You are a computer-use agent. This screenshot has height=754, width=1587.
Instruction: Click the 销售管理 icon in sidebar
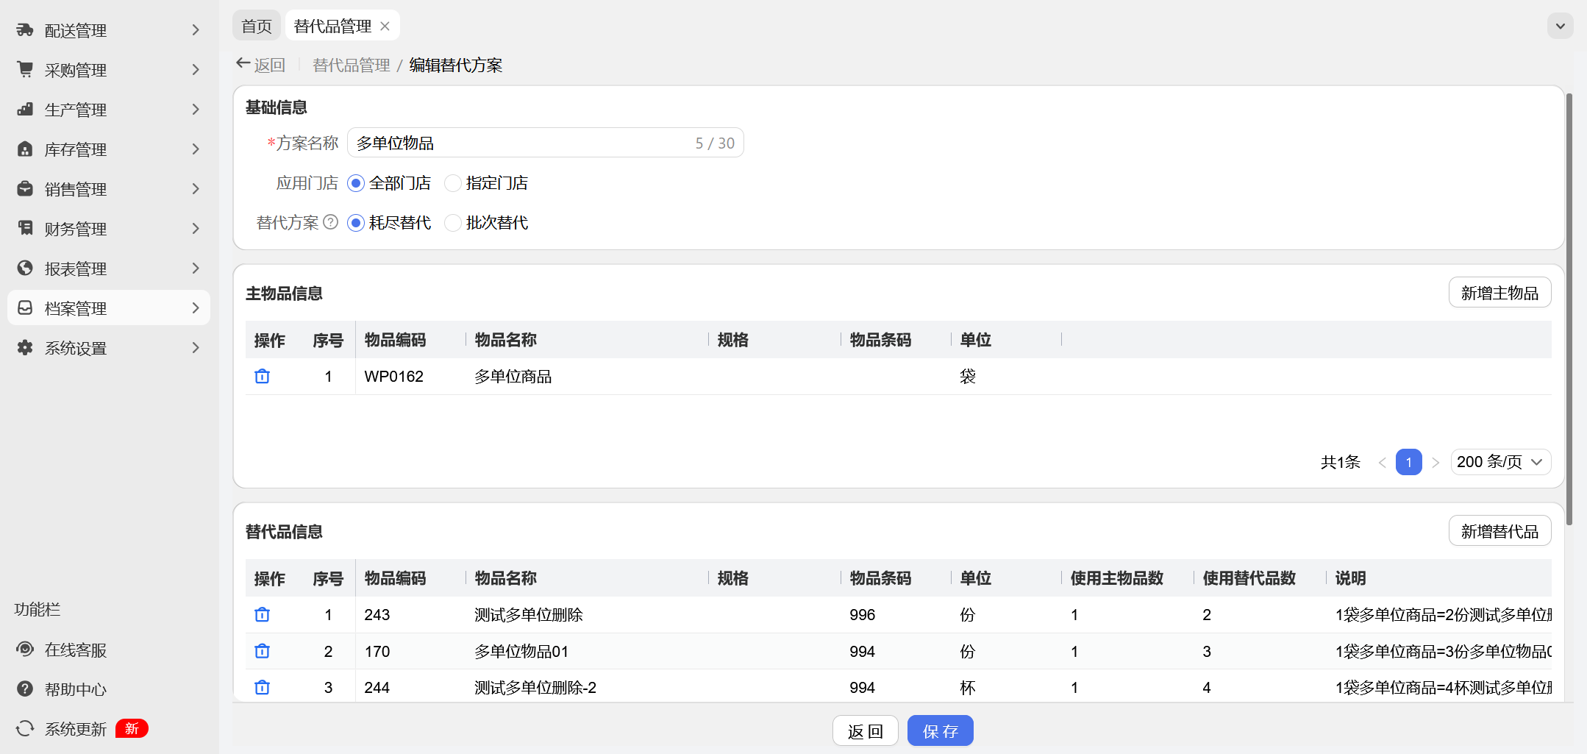(25, 189)
